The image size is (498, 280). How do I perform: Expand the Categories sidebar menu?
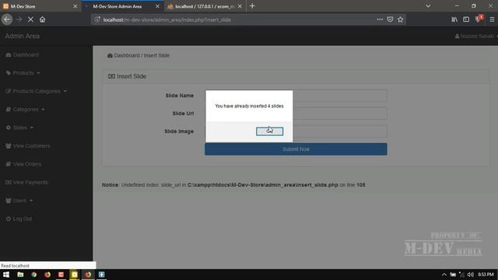[x=25, y=110]
